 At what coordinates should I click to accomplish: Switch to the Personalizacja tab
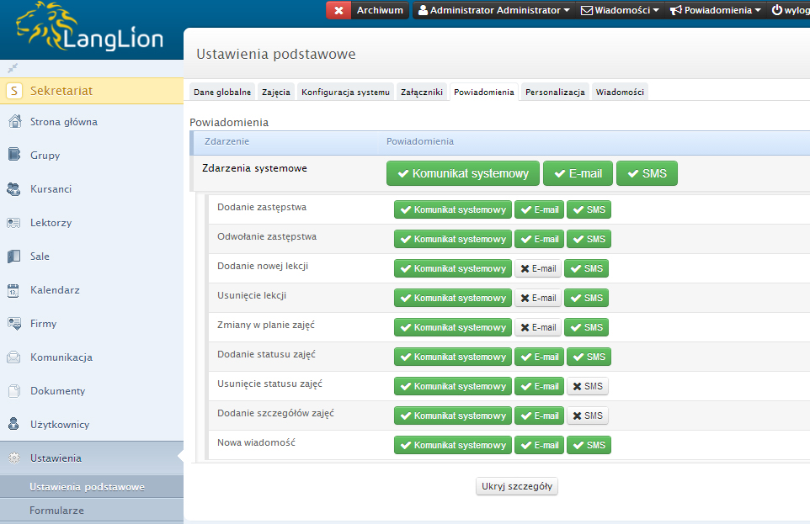555,92
